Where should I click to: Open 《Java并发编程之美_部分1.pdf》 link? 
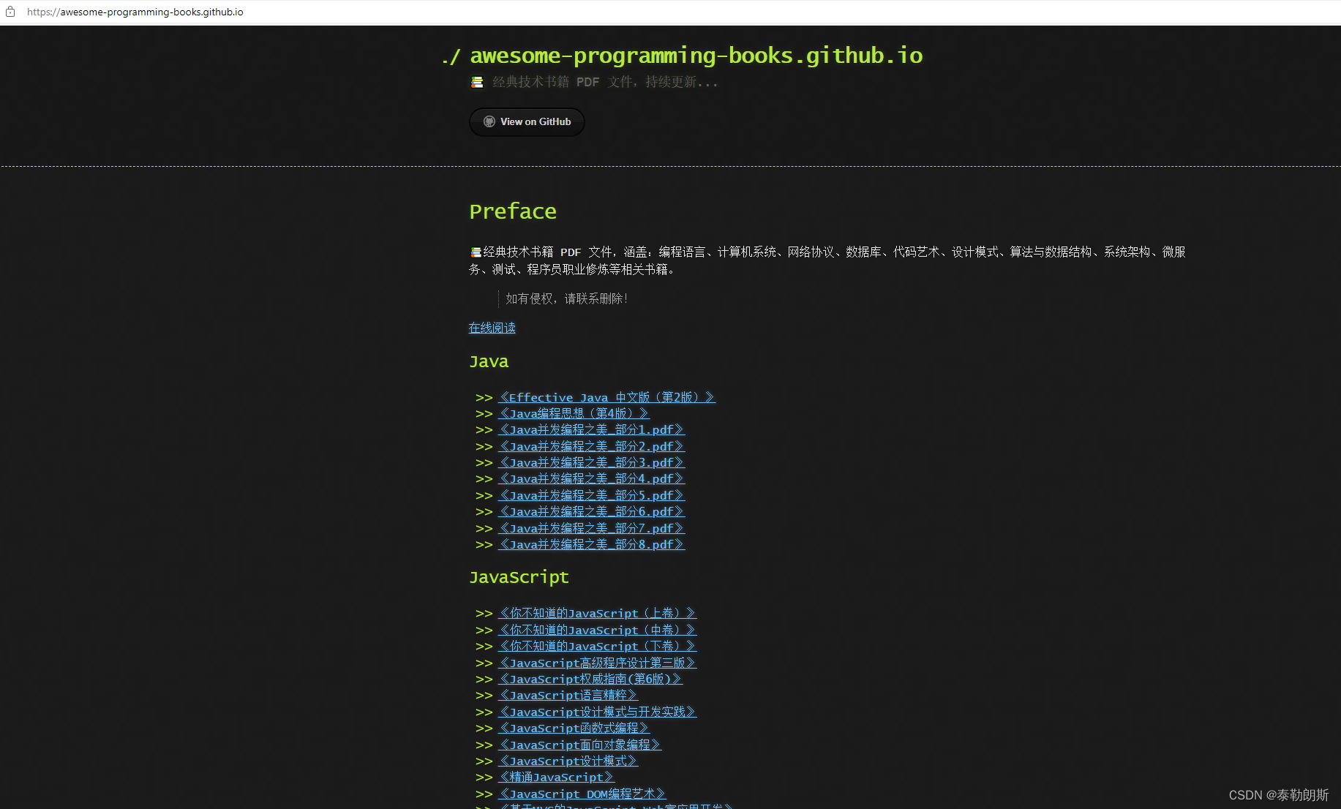point(591,429)
